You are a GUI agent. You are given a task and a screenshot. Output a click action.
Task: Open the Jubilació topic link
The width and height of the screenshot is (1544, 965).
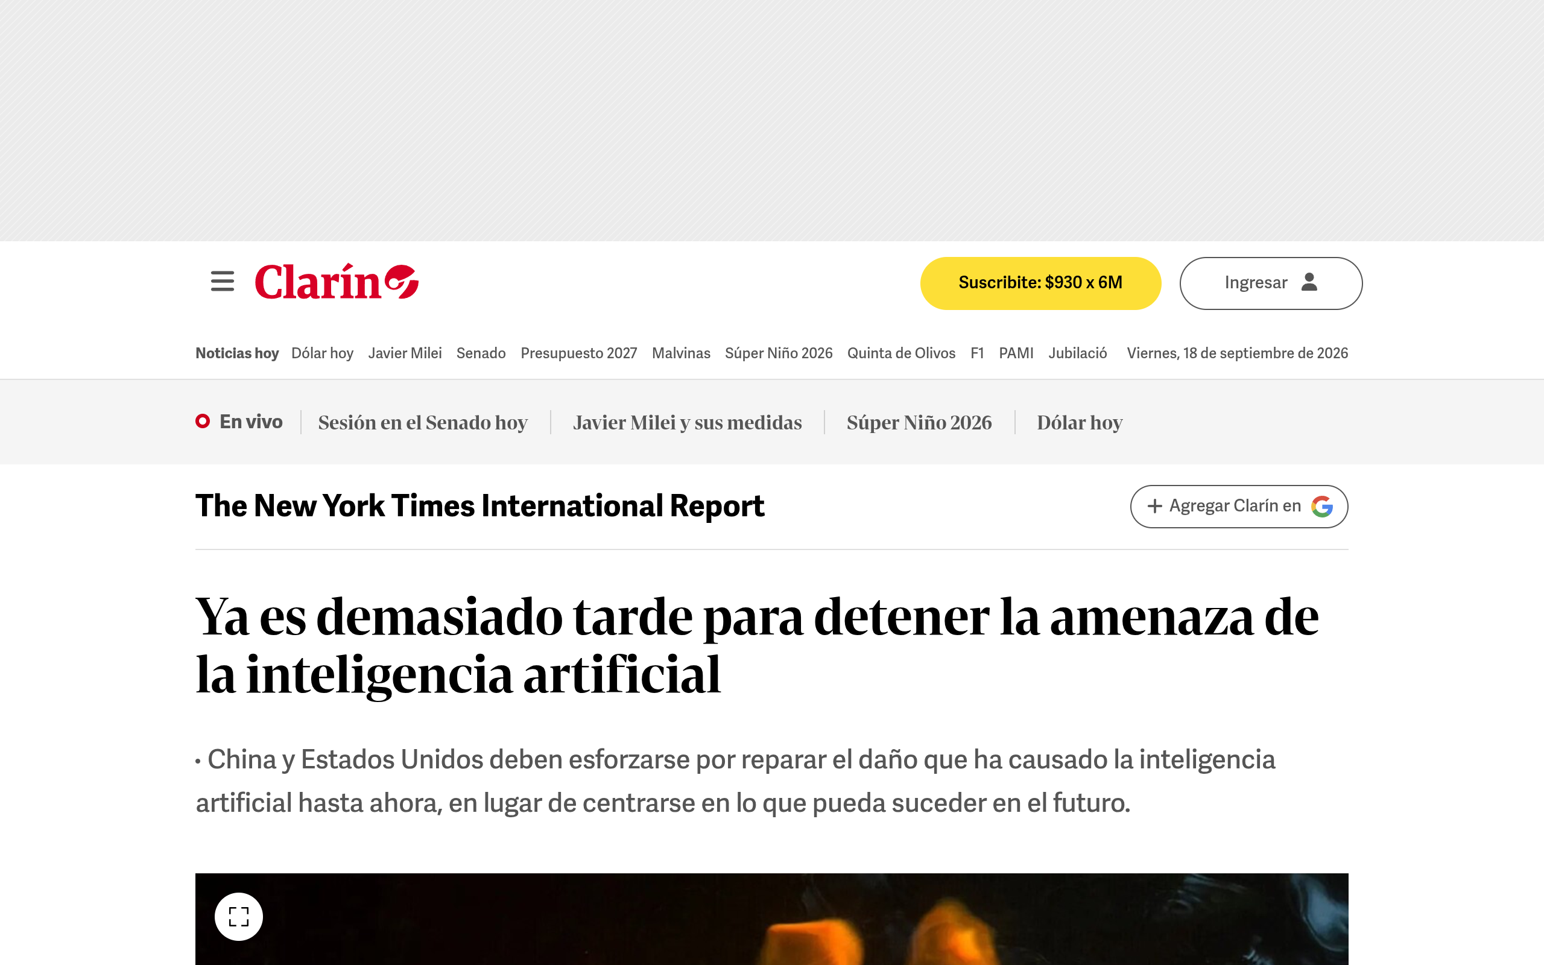[x=1078, y=353]
